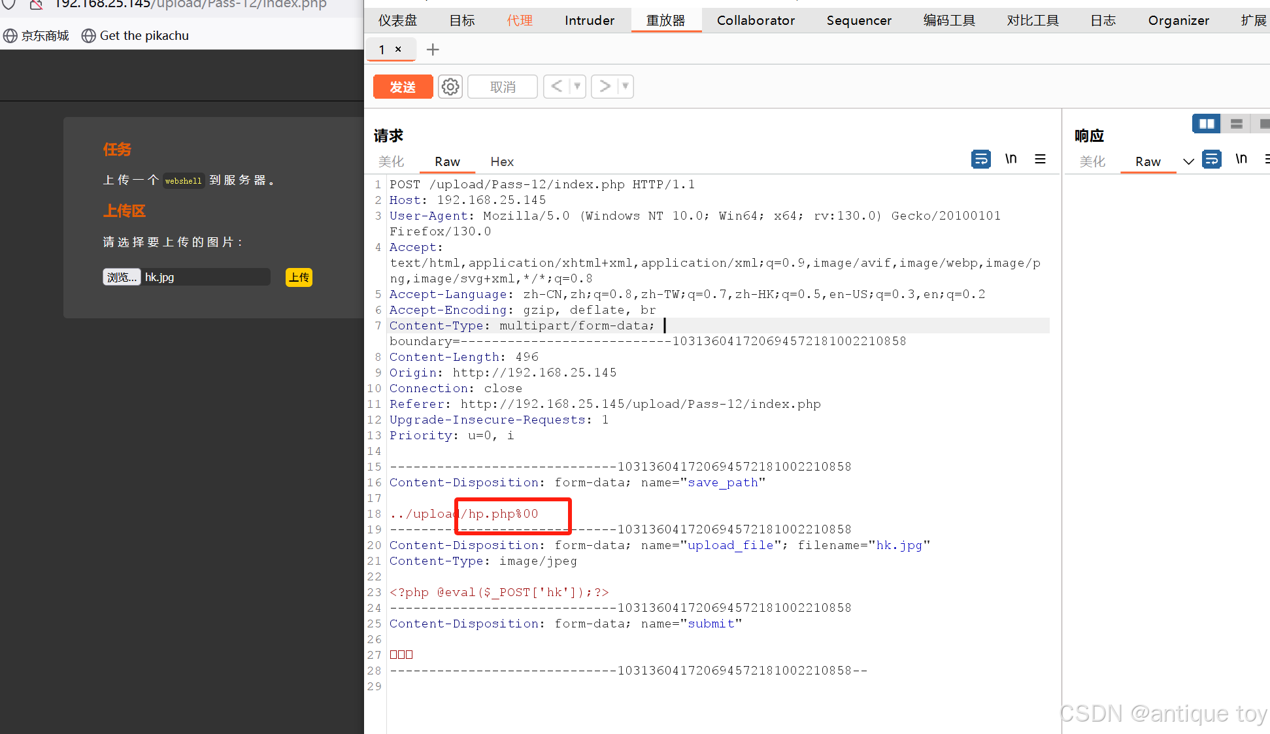Expand response Raw view dropdown chevron
Viewport: 1270px width, 734px height.
(x=1188, y=161)
